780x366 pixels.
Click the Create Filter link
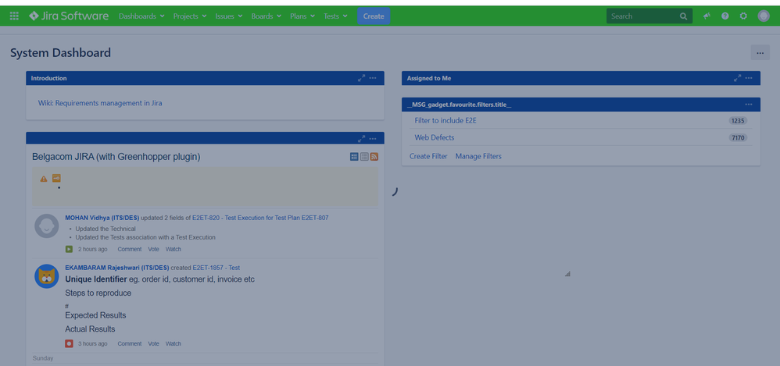coord(428,156)
